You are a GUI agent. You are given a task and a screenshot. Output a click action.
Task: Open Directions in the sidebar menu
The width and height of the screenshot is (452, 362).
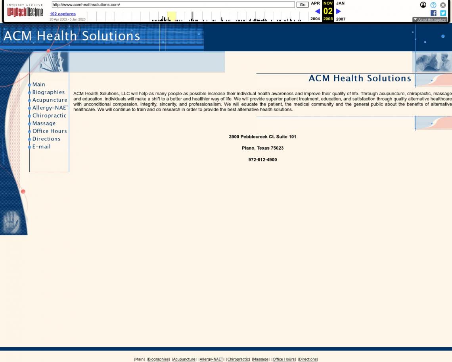pos(46,139)
